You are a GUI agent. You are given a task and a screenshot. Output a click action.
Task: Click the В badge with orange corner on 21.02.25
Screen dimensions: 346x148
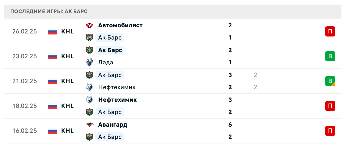pos(330,81)
